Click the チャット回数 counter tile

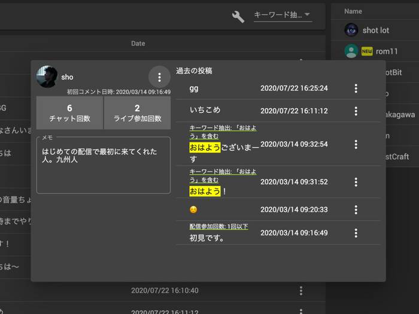[x=69, y=112]
